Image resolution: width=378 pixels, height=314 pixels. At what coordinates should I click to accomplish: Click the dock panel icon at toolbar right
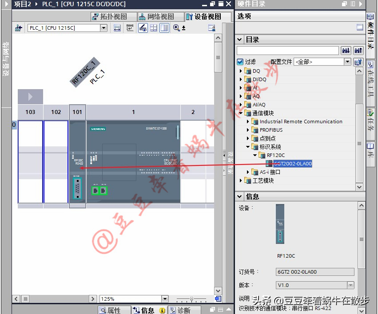pyautogui.click(x=212, y=28)
